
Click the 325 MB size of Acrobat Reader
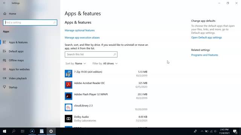[x=143, y=83]
